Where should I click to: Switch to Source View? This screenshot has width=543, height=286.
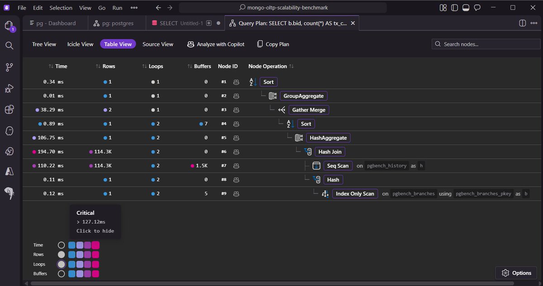coord(158,44)
